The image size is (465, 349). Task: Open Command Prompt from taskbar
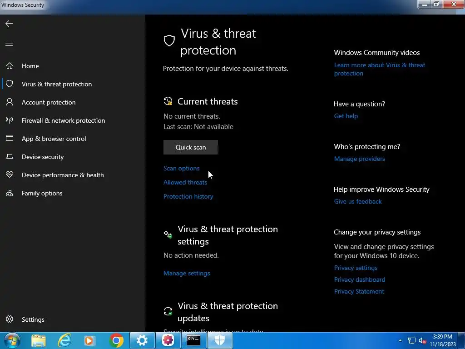pyautogui.click(x=193, y=340)
